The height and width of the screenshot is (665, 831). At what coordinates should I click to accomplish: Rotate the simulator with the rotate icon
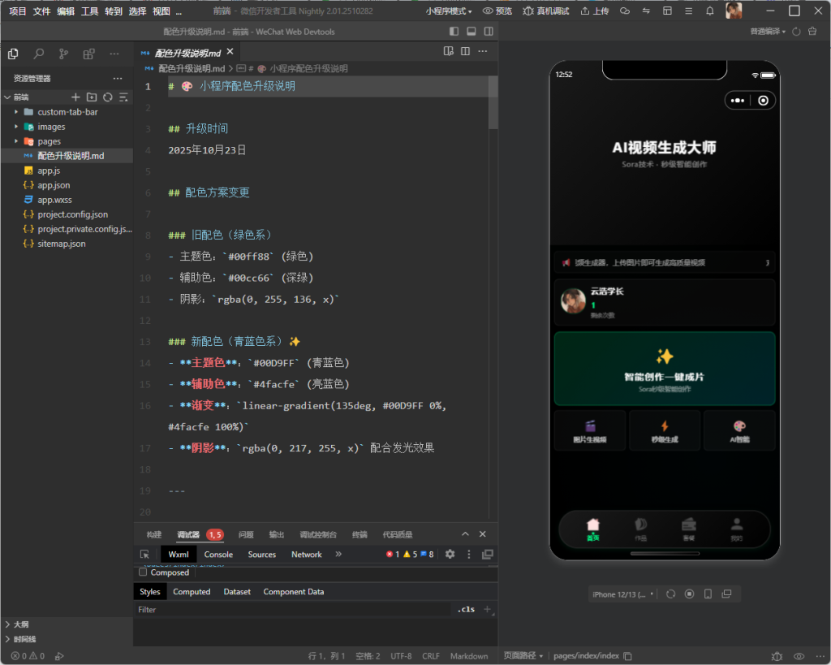tap(670, 594)
